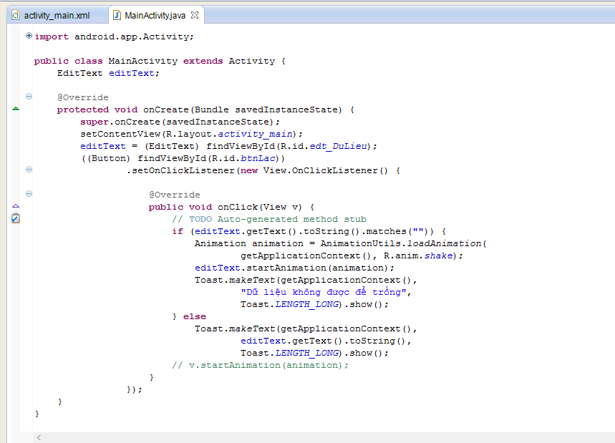This screenshot has width=615, height=443.
Task: Click 'public void onClick(View v)' signature
Action: click(225, 207)
